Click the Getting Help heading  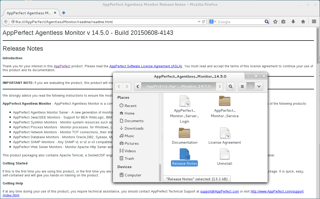[x=13, y=183]
